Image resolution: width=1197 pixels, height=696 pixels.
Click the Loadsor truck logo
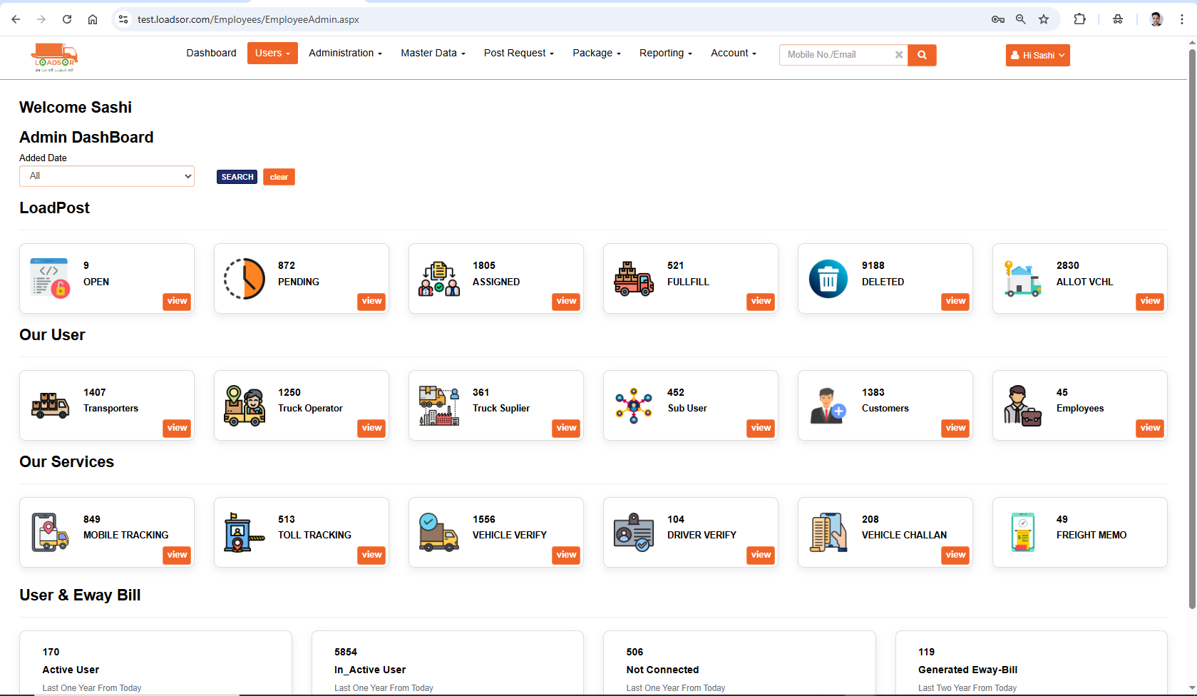[x=54, y=57]
